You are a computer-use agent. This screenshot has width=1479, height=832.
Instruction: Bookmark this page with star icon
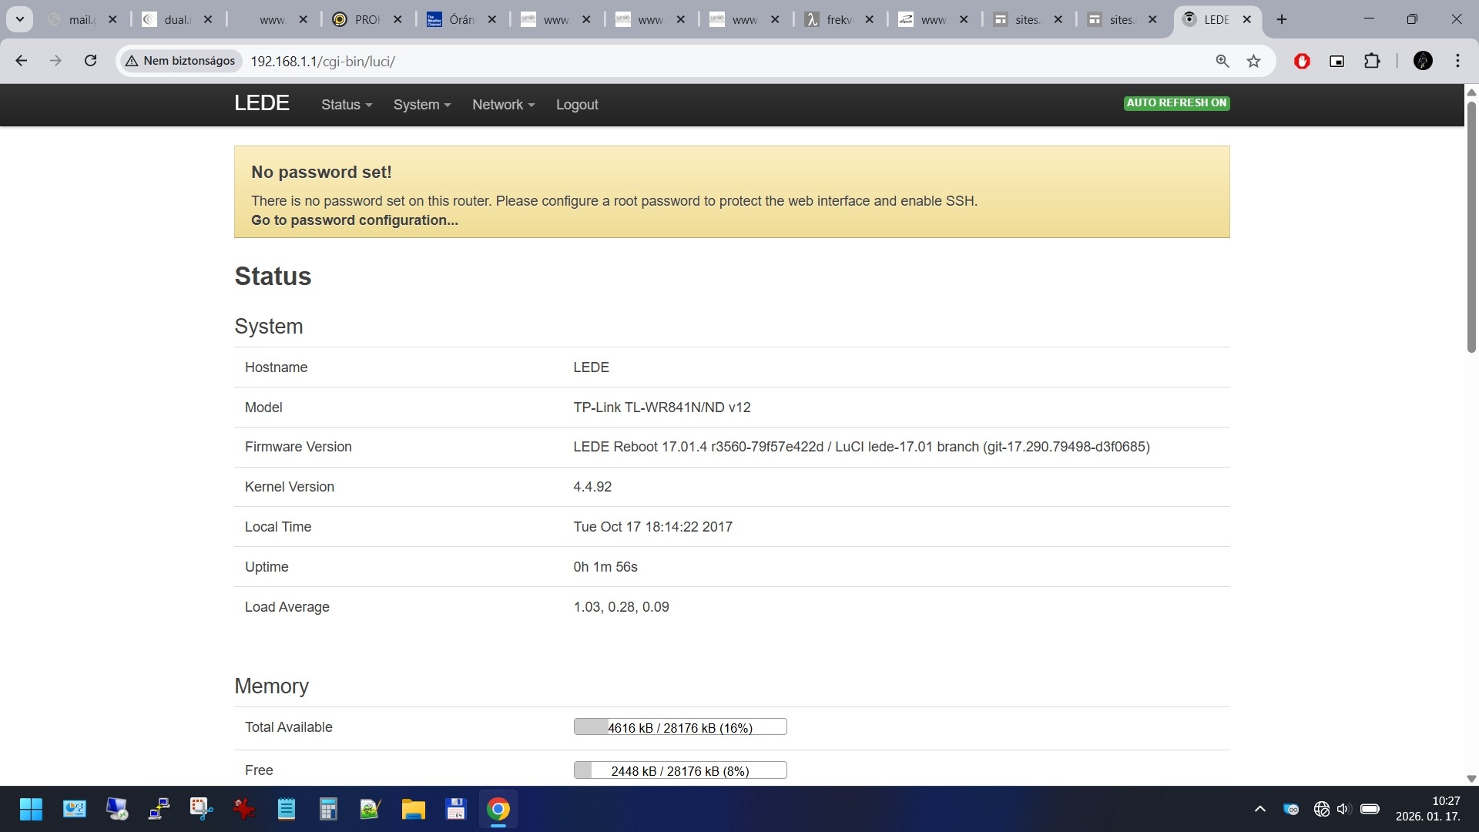tap(1253, 61)
